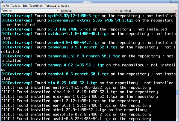The width and height of the screenshot is (179, 122).
Task: Open the Терминал menu
Action: click(36, 6)
